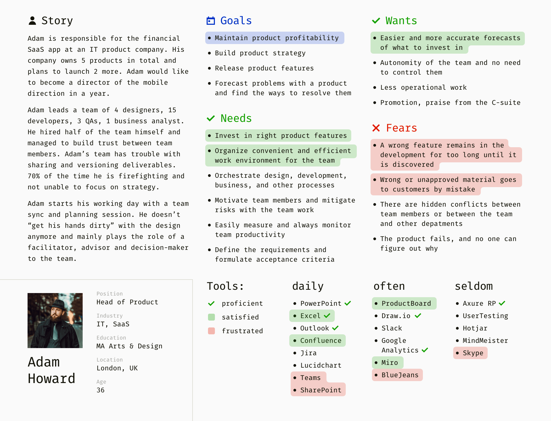This screenshot has height=421, width=551.
Task: Click the checkmark after Axure RP
Action: pos(502,303)
